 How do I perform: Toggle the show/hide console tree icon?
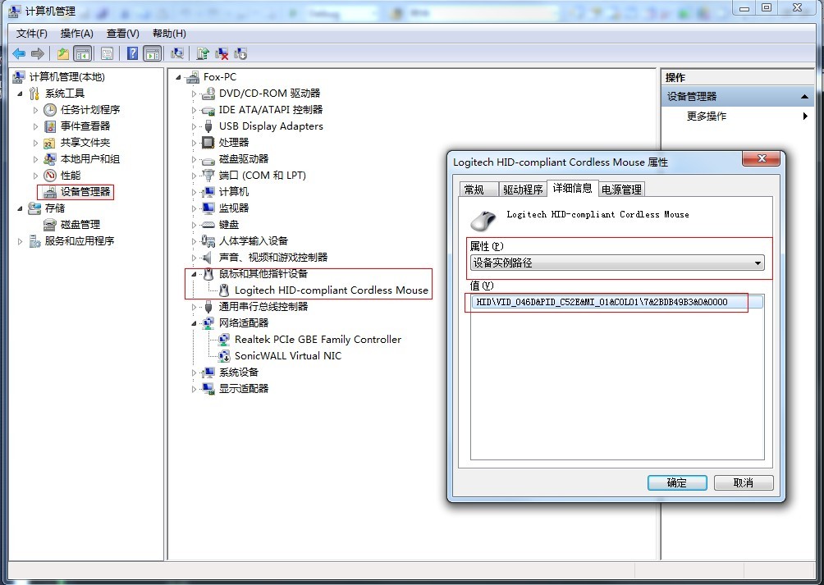pyautogui.click(x=83, y=53)
